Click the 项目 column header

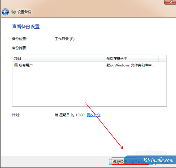click(x=58, y=59)
